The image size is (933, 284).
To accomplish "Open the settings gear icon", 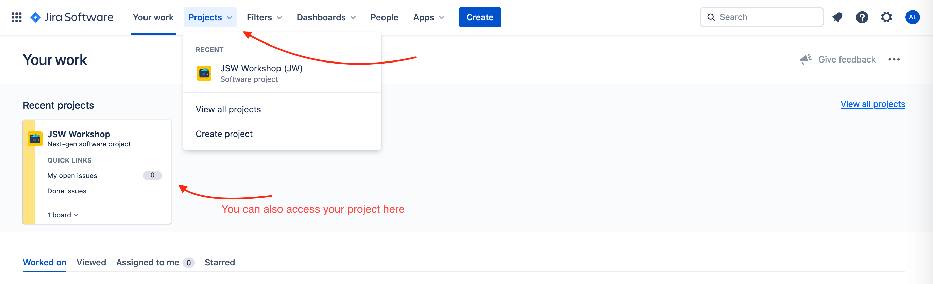I will (886, 17).
